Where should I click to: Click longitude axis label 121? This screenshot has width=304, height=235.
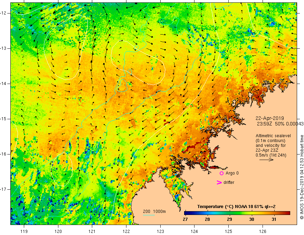(x=92, y=231)
